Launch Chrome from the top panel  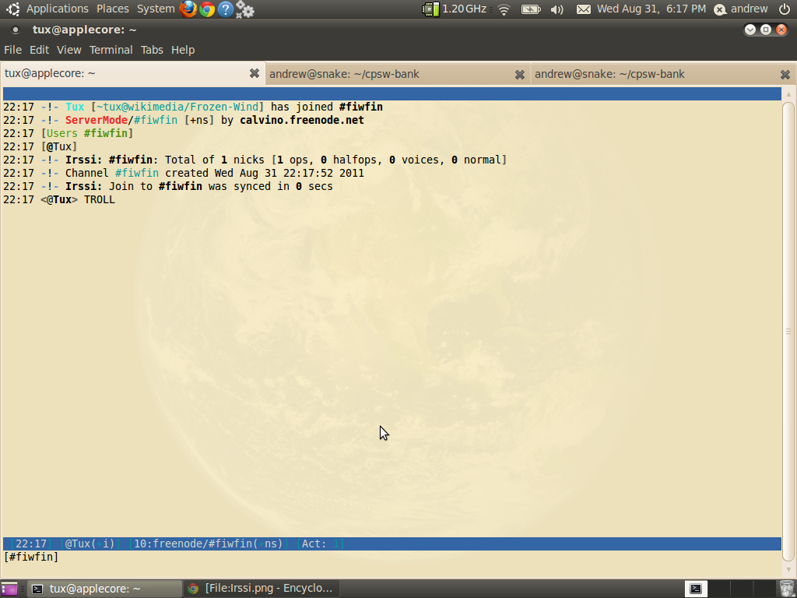[207, 9]
